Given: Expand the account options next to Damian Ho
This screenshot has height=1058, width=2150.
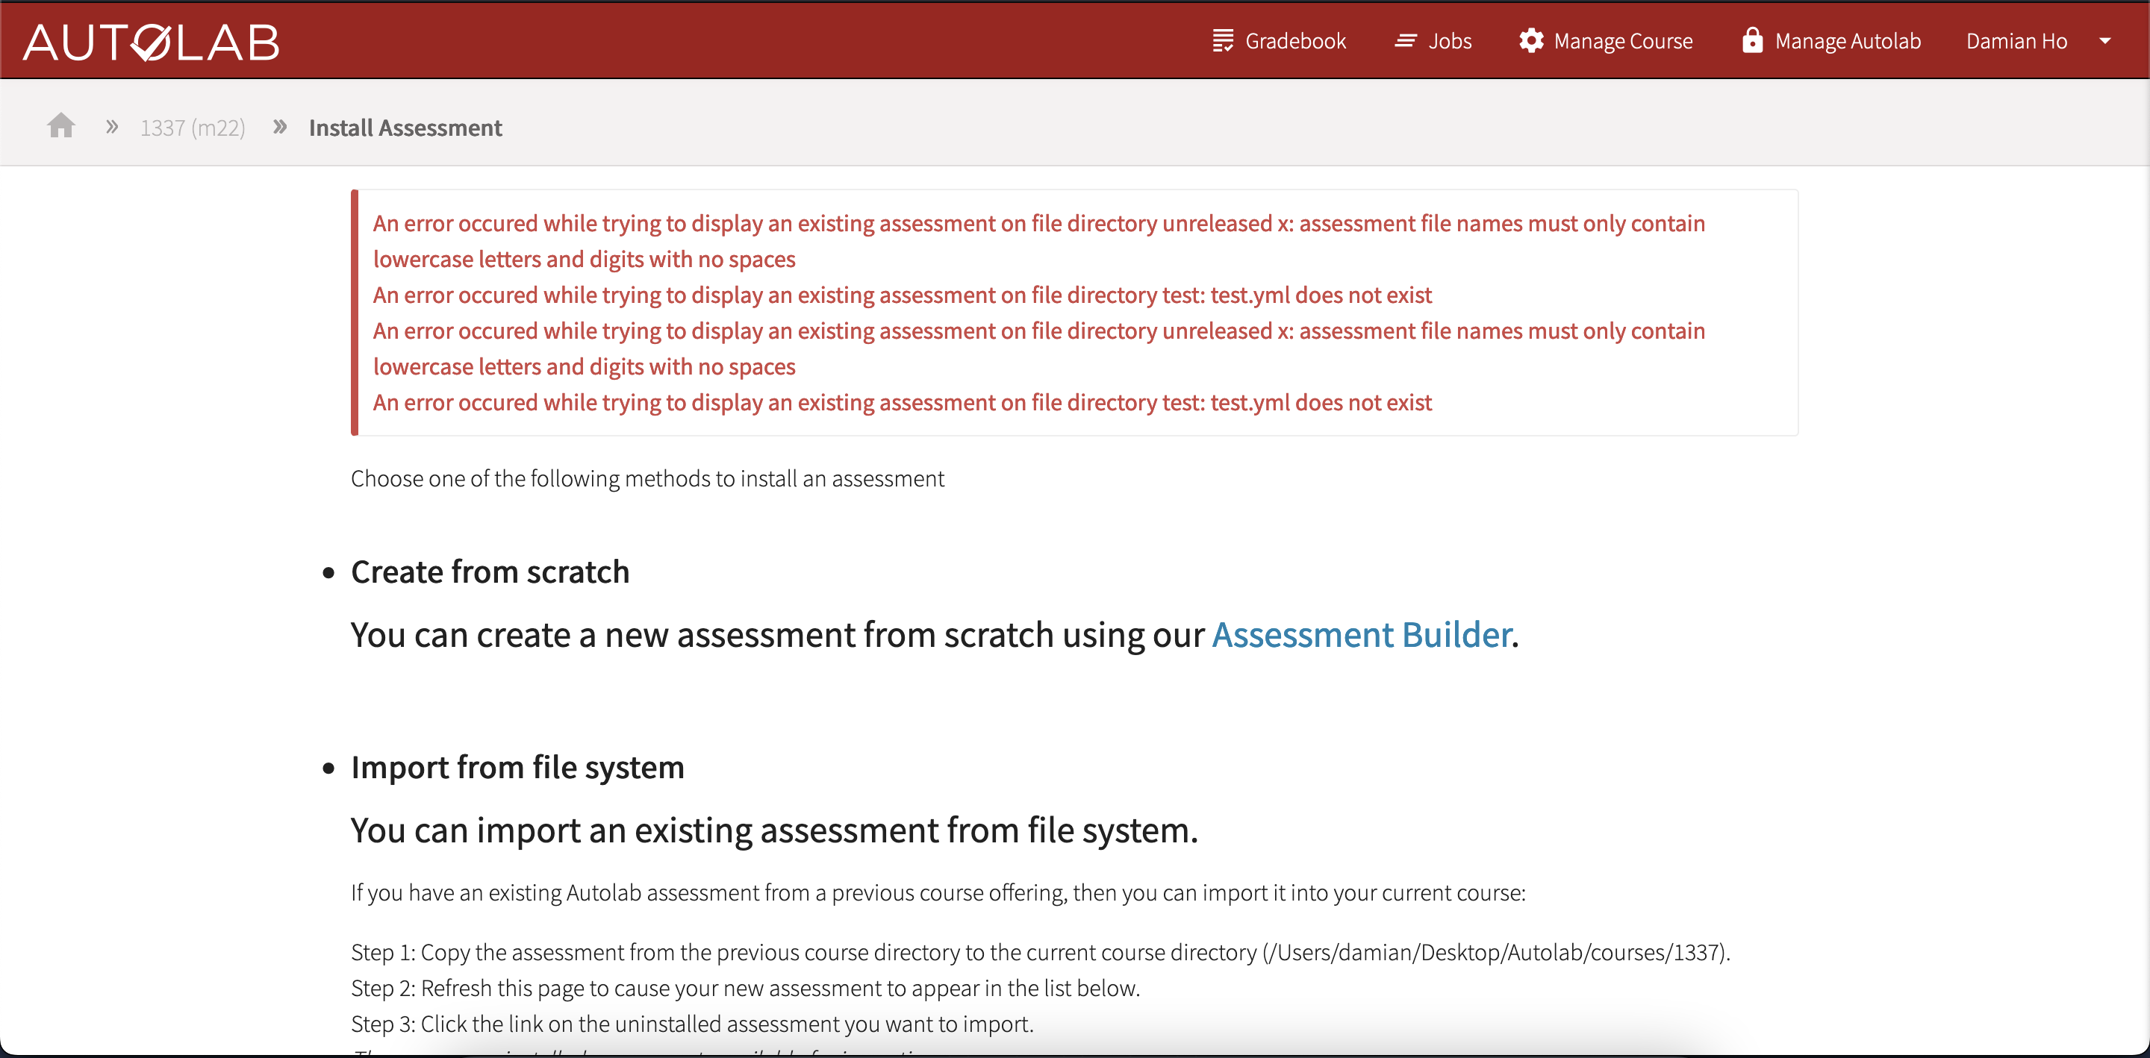Looking at the screenshot, I should [2108, 40].
